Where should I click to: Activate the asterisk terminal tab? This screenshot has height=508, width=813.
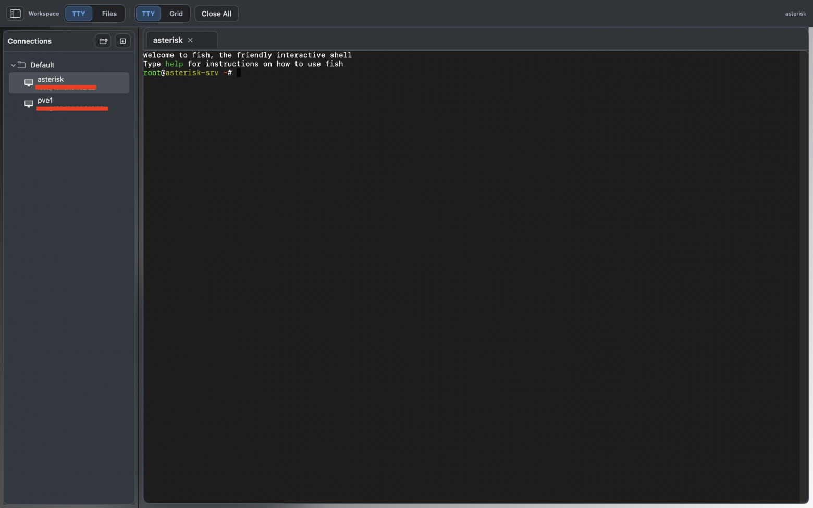[x=168, y=40]
